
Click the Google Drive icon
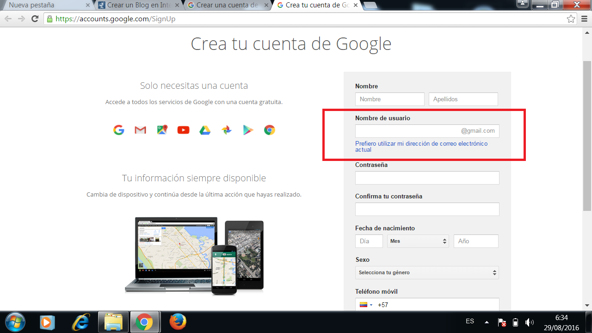click(205, 130)
